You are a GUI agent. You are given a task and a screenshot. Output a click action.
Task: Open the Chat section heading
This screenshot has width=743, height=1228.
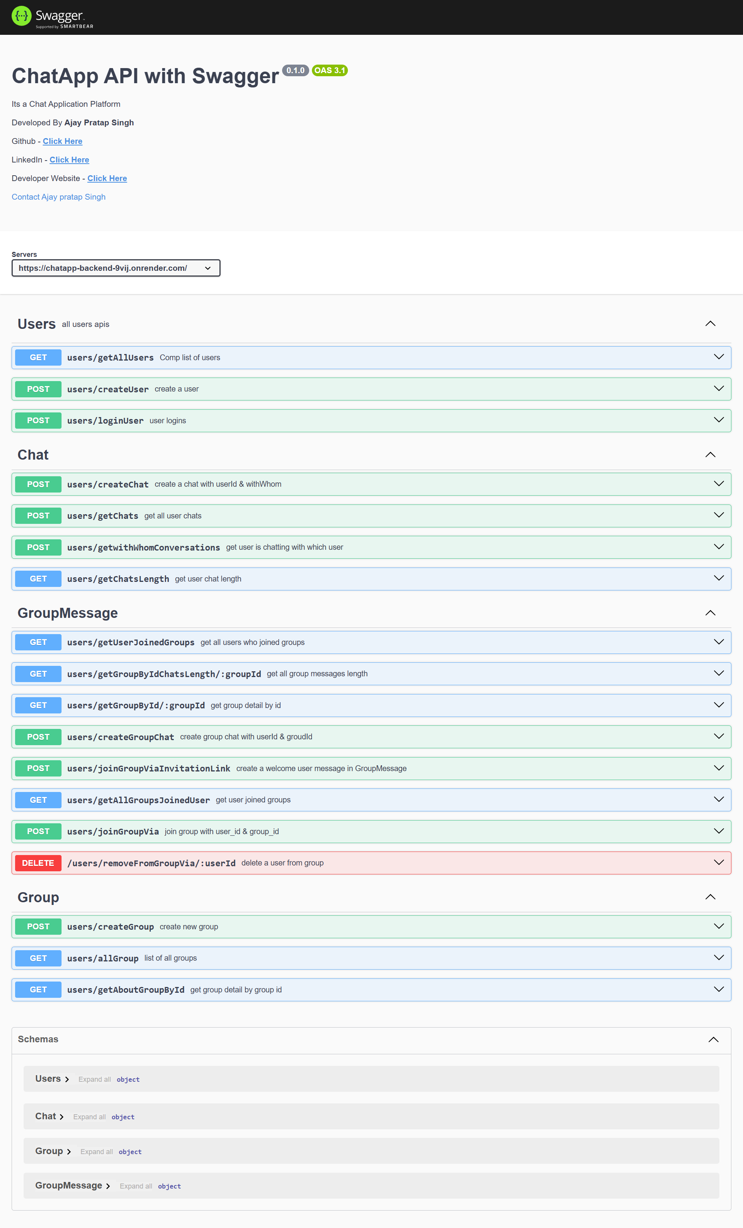(x=33, y=455)
